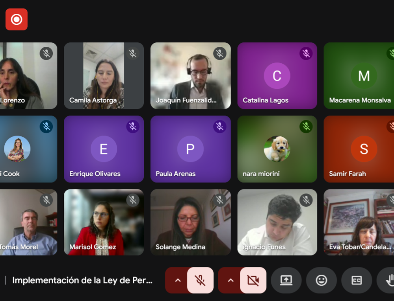Select the Cook profile photo tile

29,149
